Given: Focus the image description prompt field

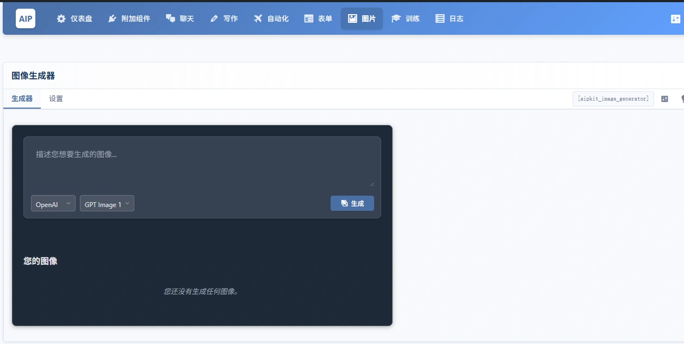Looking at the screenshot, I should pos(202,166).
